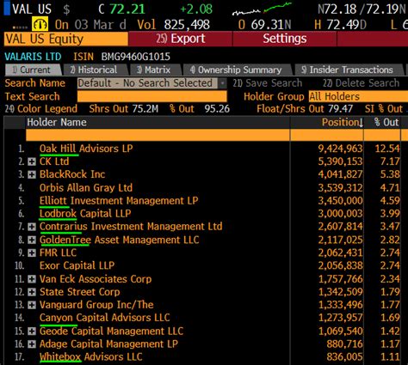The image size is (408, 365).
Task: Expand the BlackRock Inc holder row
Action: click(x=32, y=174)
